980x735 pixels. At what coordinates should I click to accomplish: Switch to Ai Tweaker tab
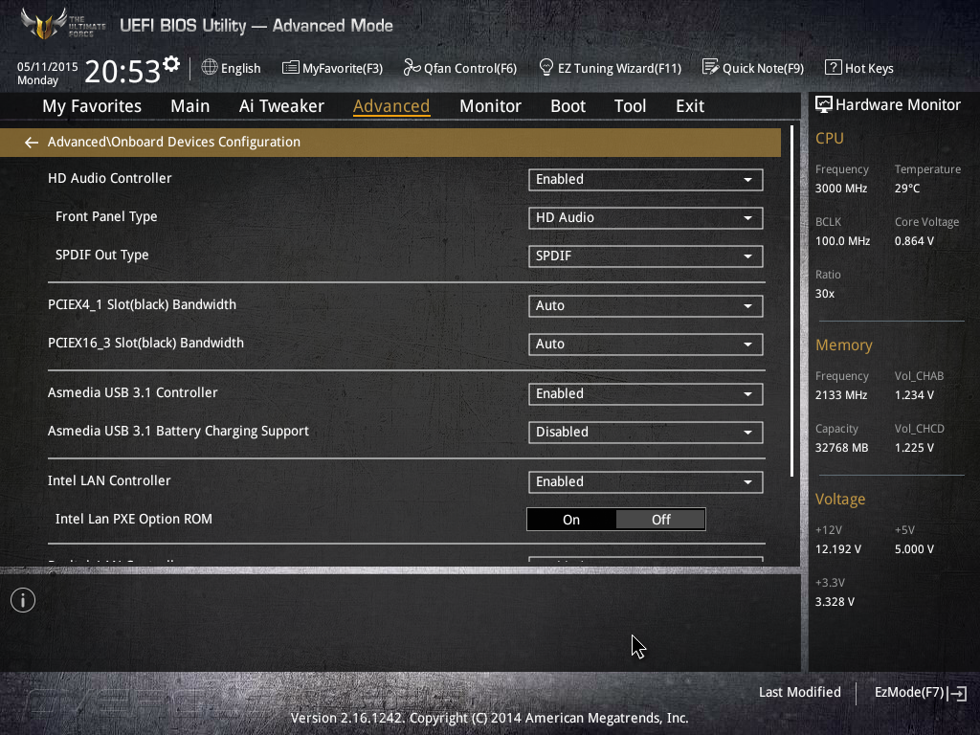click(281, 106)
